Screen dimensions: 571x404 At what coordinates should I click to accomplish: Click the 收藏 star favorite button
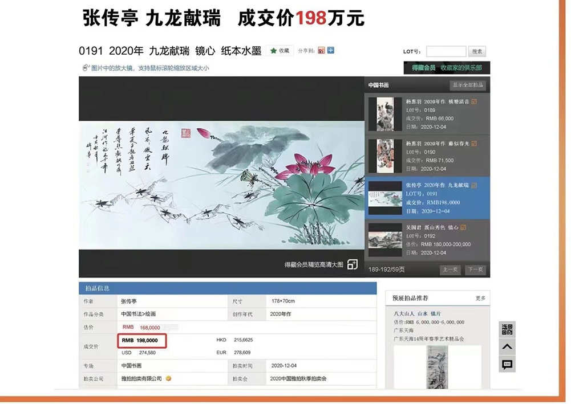[280, 51]
